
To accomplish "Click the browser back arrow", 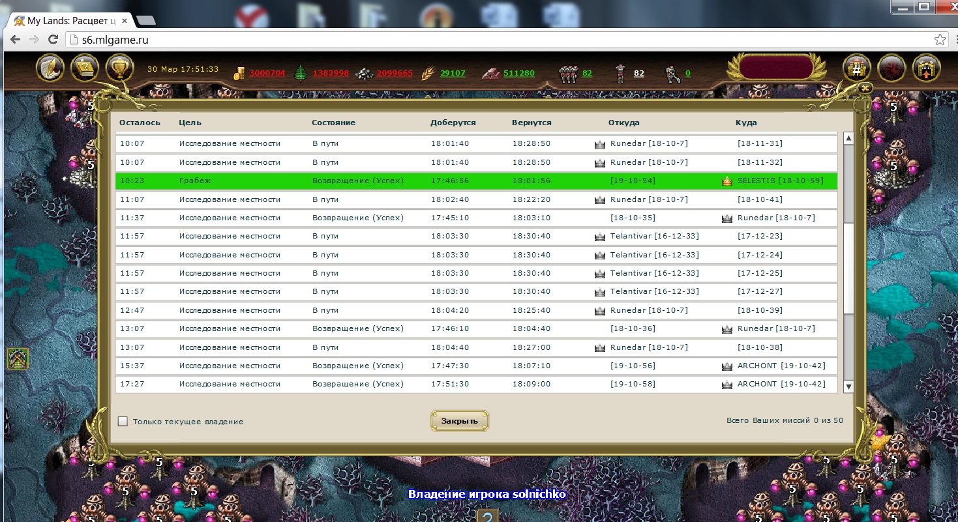I will coord(16,40).
